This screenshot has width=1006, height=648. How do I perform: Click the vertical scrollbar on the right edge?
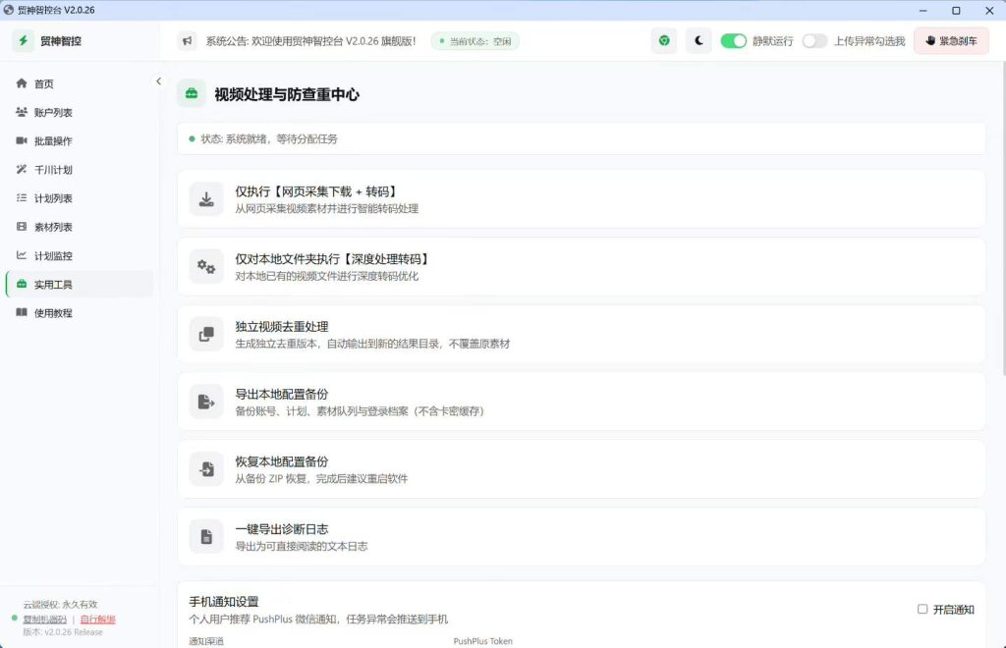[1003, 218]
